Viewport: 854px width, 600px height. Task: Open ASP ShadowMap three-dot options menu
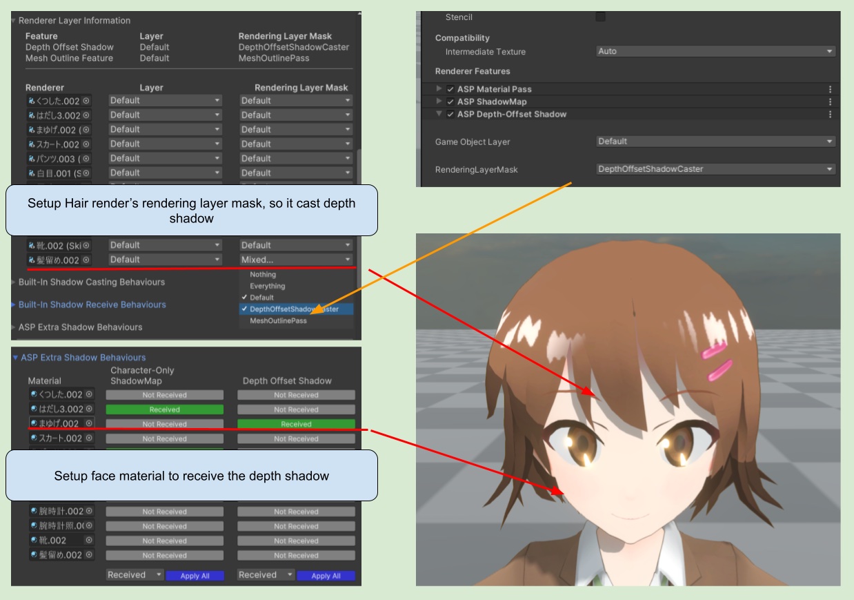pos(830,101)
